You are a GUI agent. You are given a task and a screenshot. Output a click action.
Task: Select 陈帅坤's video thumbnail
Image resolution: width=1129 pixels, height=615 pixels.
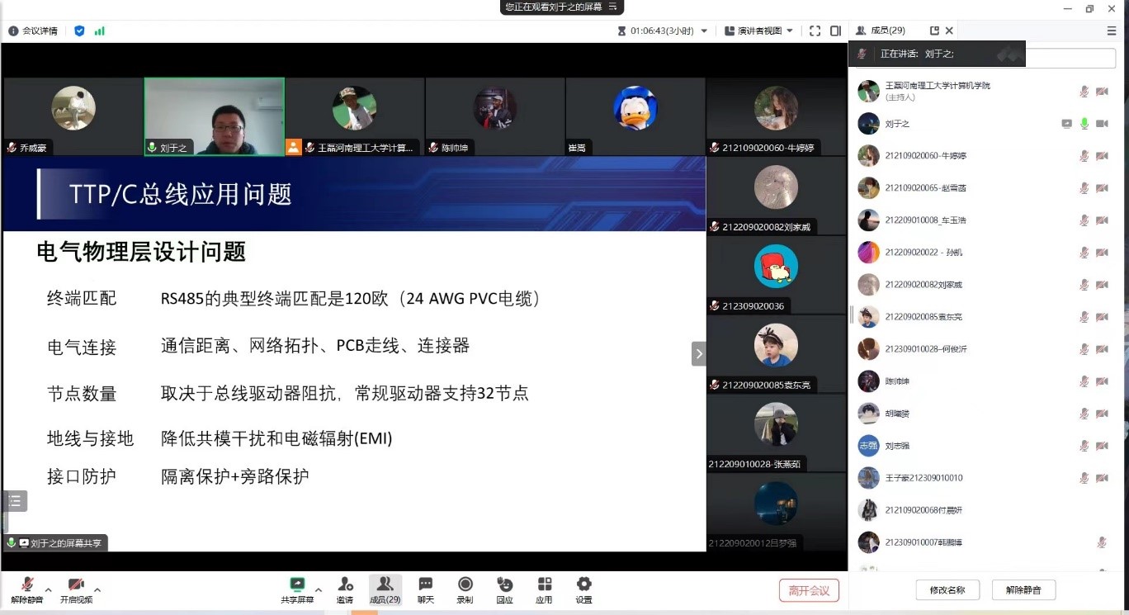pos(494,116)
